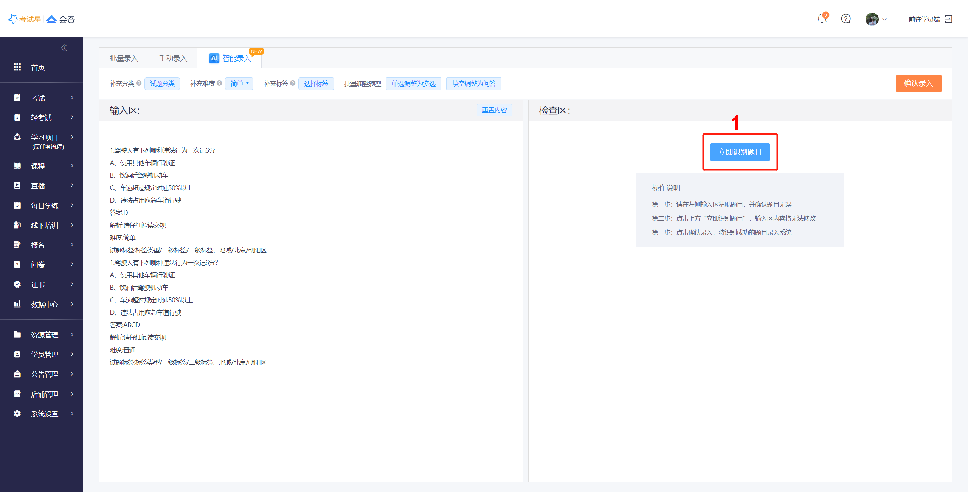
Task: Click the 系统设置 gear icon
Action: point(17,413)
